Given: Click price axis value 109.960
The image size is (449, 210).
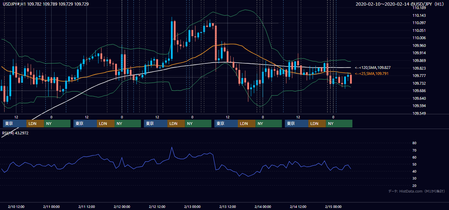Looking at the screenshot, I should [419, 45].
